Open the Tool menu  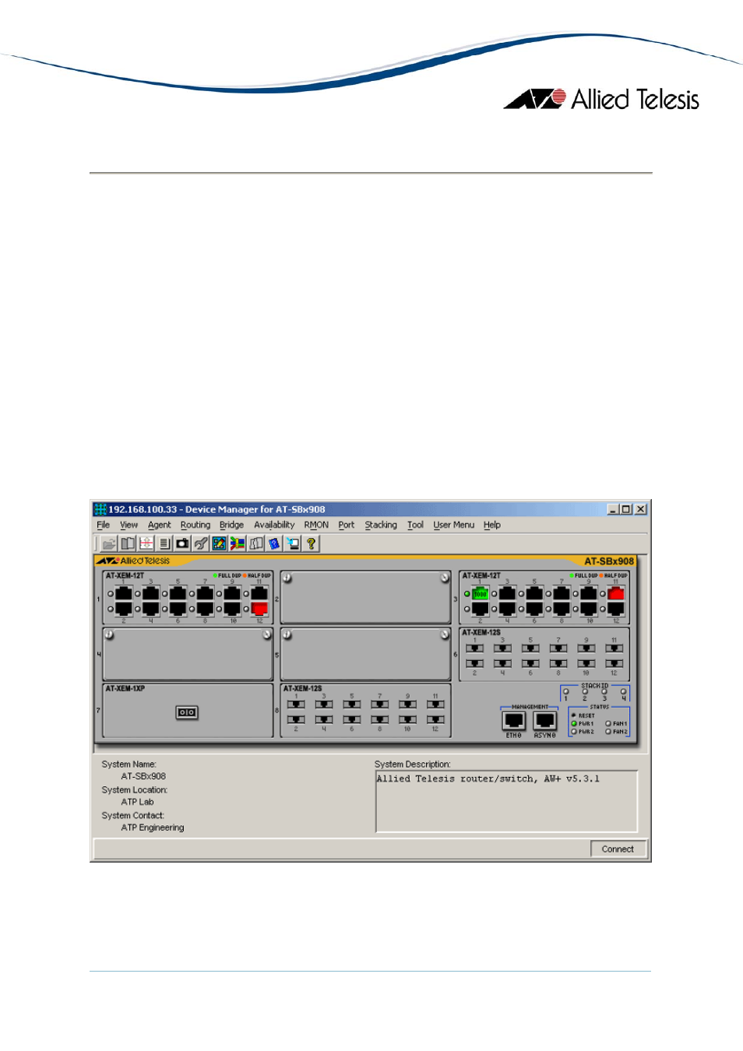coord(415,525)
